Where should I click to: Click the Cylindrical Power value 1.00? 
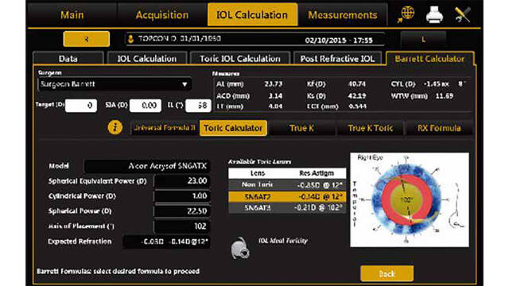182,196
